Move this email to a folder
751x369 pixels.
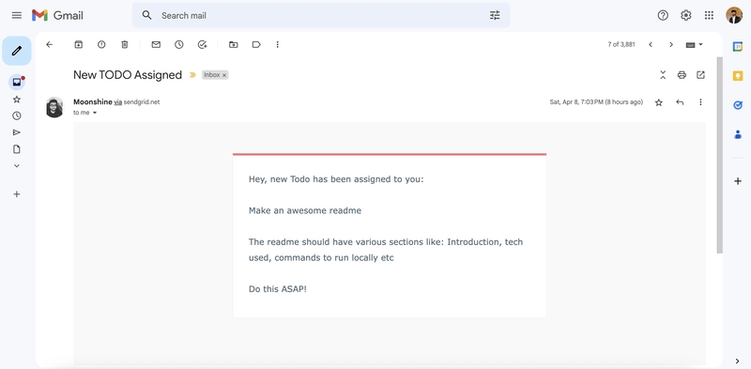coord(233,44)
